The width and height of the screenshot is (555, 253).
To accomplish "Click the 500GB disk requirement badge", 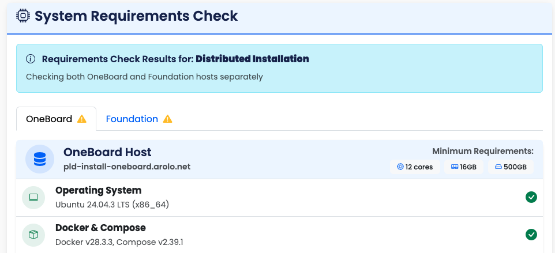I will [511, 167].
